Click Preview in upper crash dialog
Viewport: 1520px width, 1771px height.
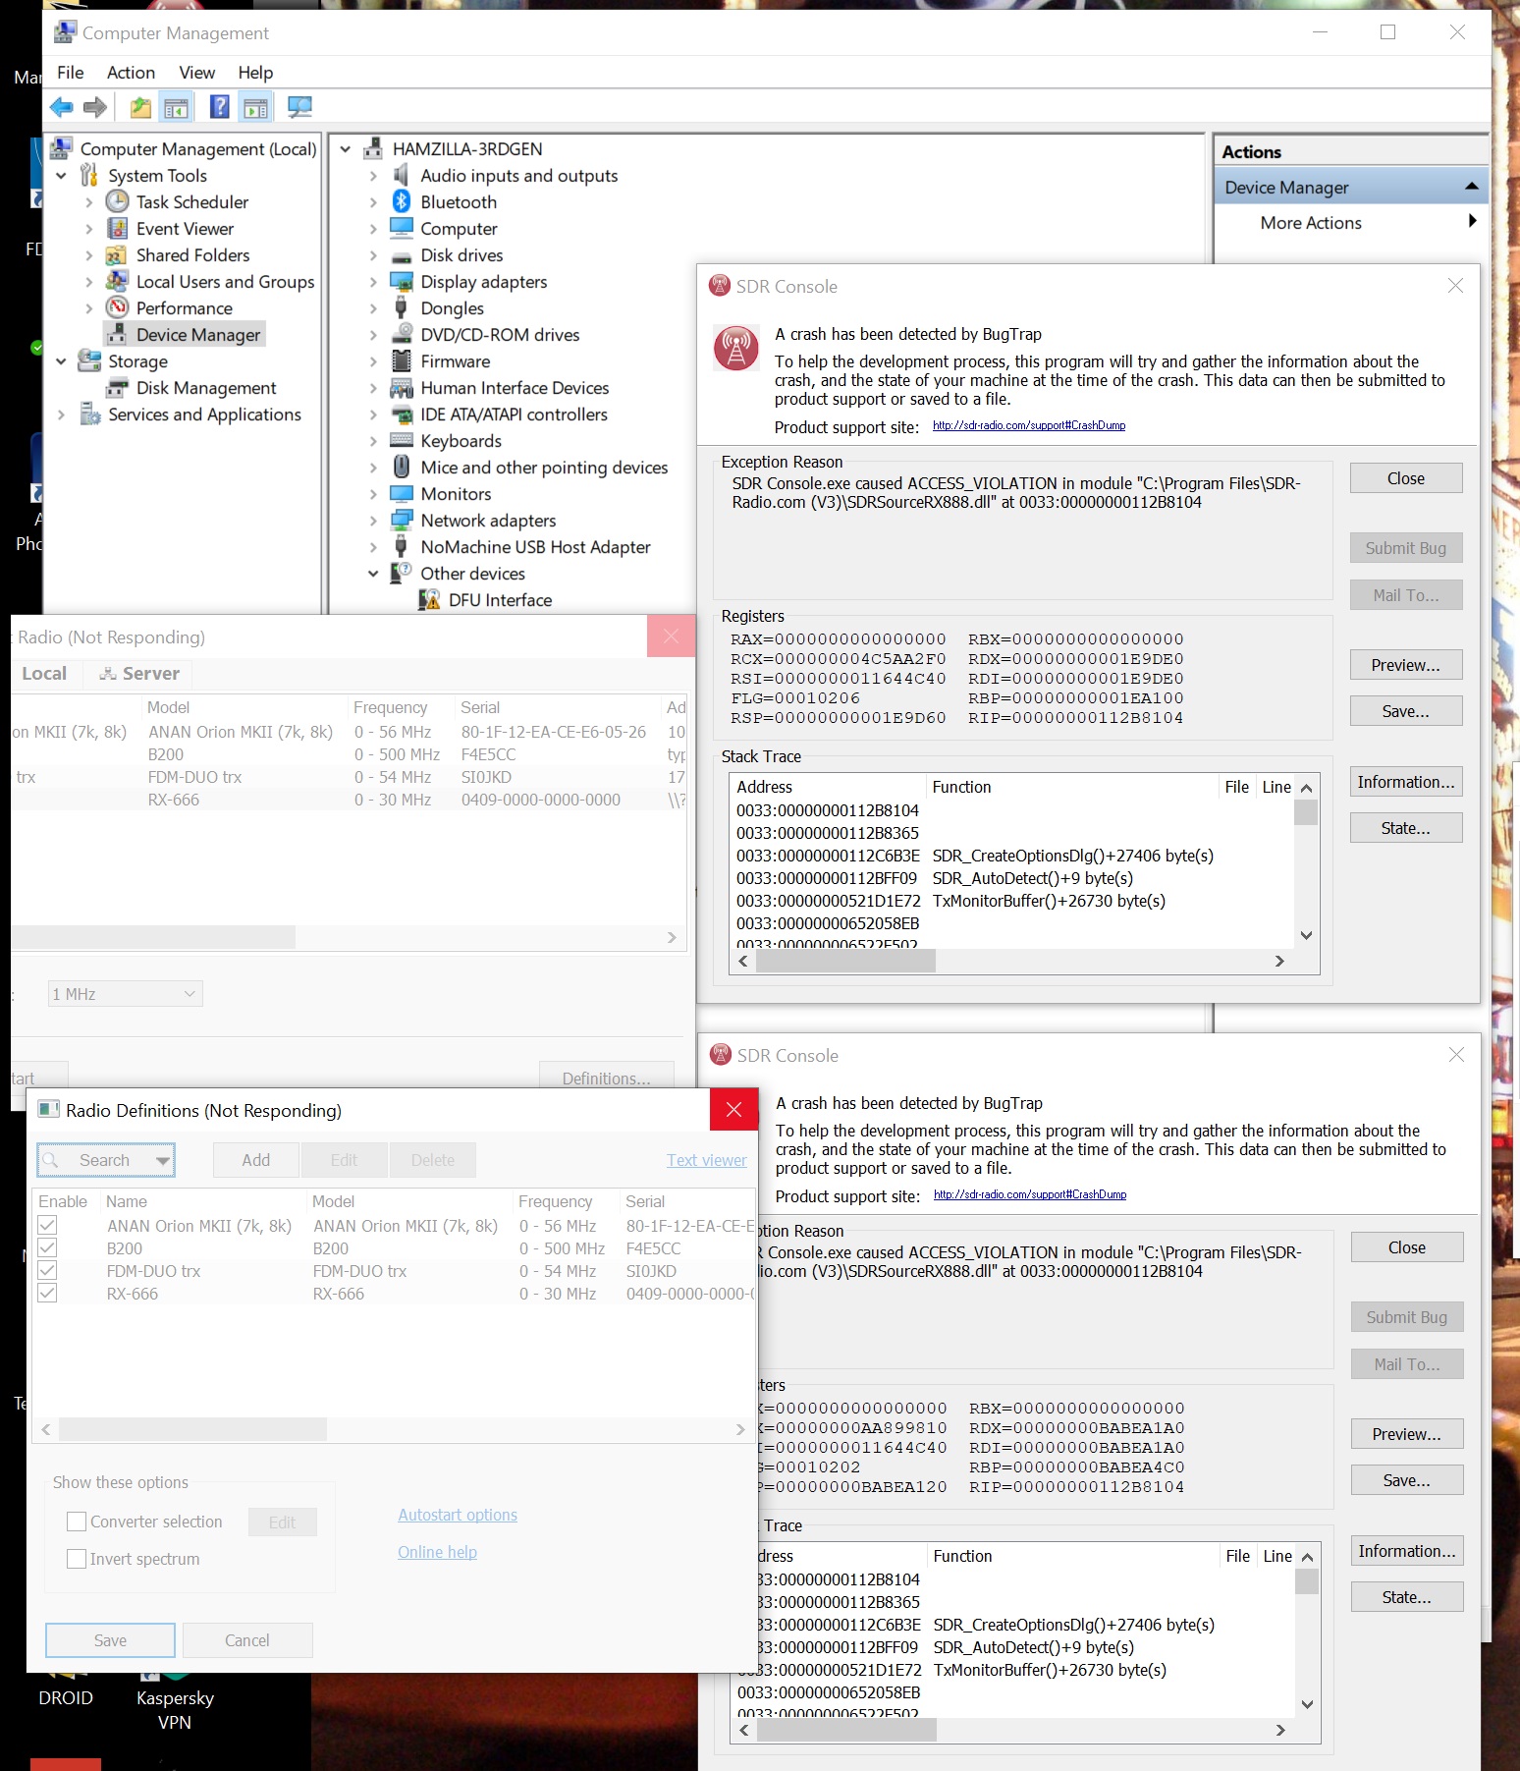point(1405,665)
